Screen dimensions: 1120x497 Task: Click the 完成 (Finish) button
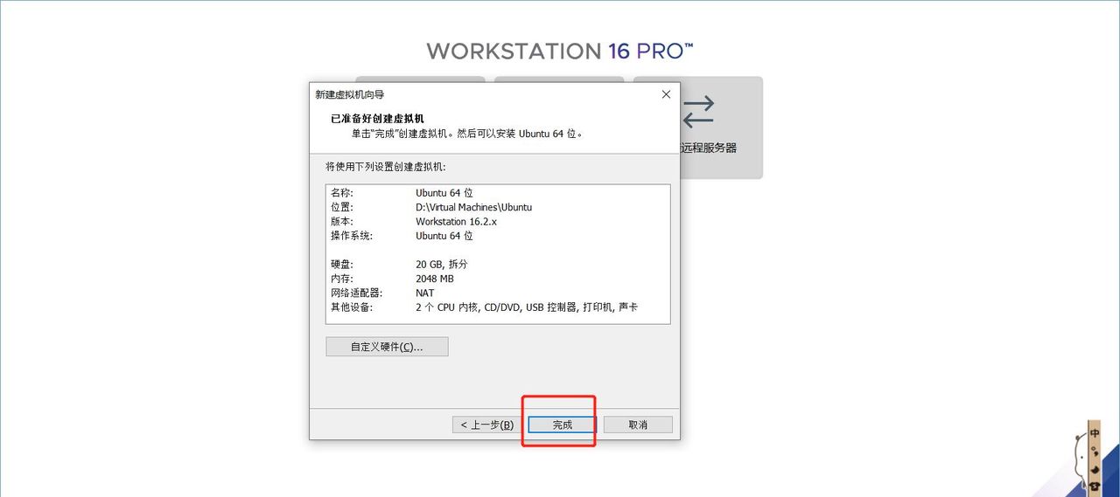562,425
